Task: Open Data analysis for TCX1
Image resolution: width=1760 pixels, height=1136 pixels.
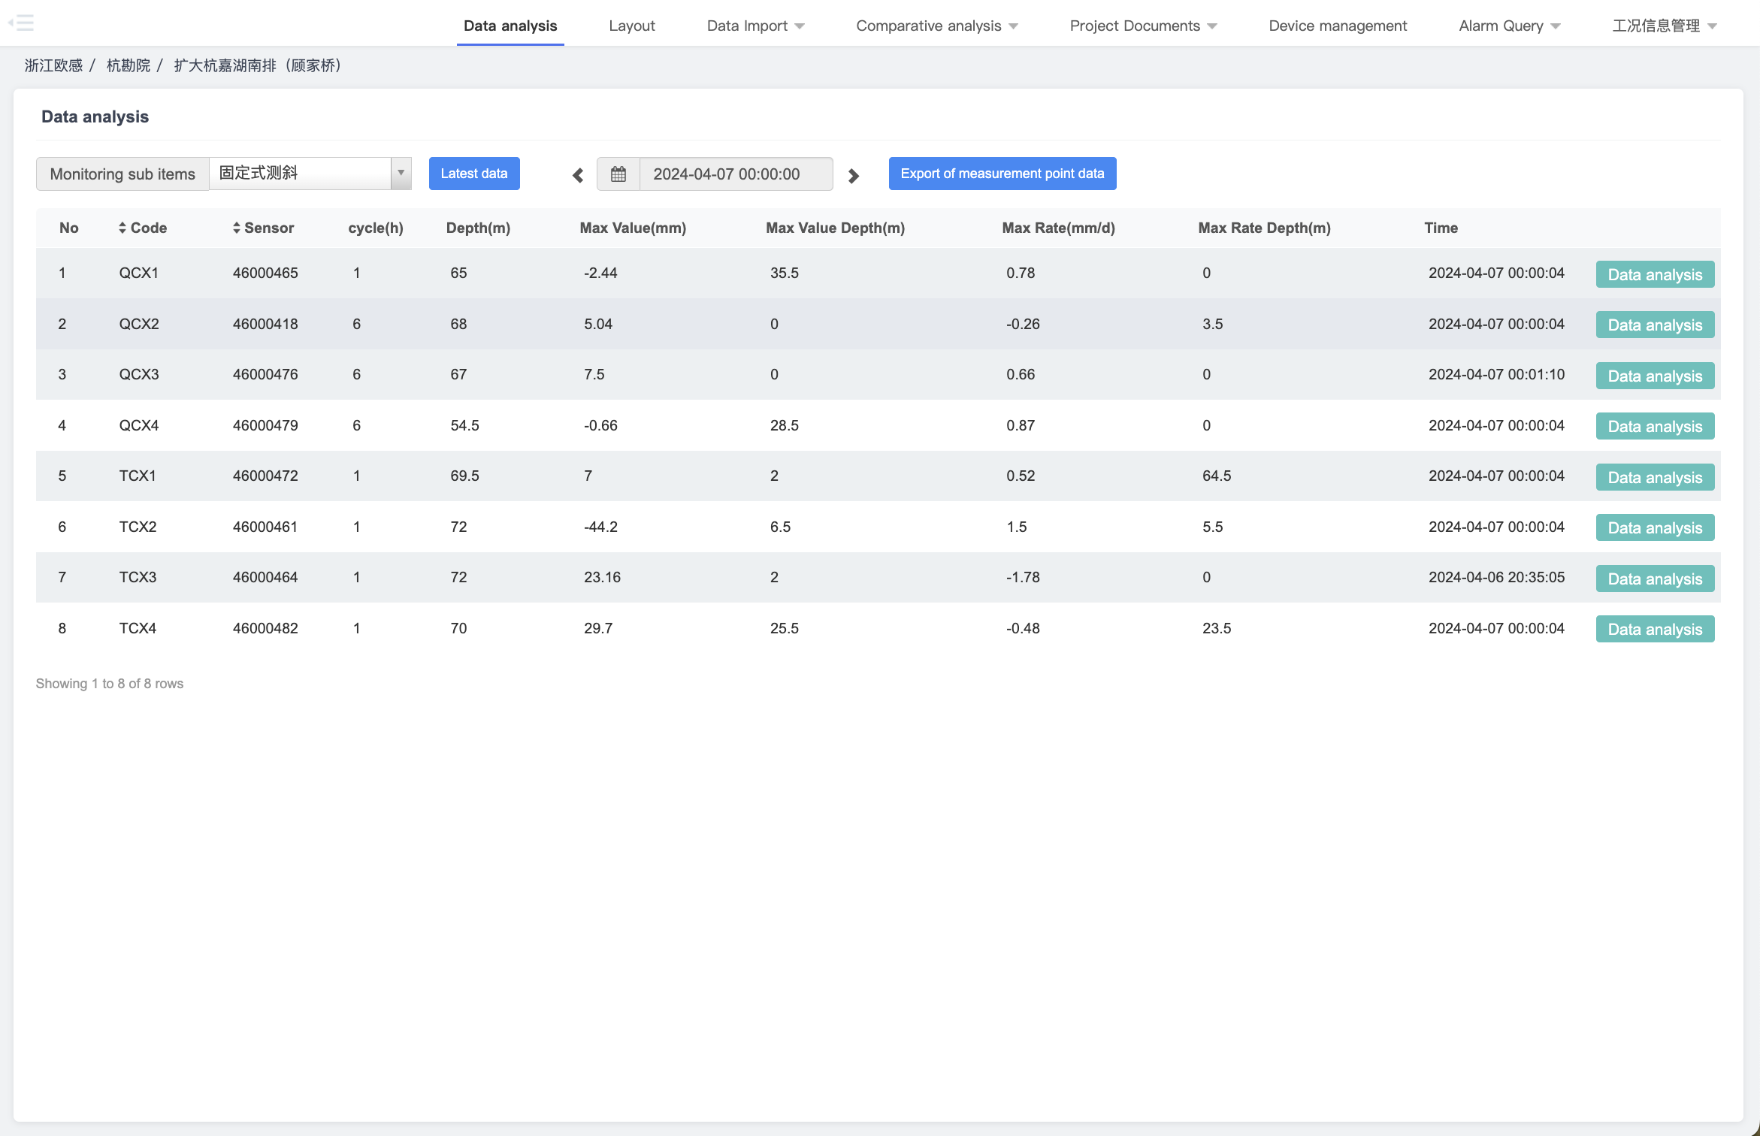Action: [1655, 477]
